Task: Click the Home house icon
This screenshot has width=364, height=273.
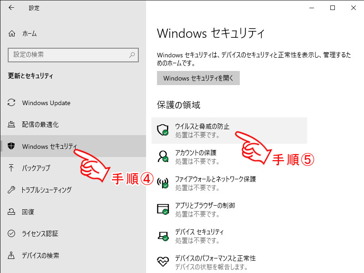Action: coord(12,34)
